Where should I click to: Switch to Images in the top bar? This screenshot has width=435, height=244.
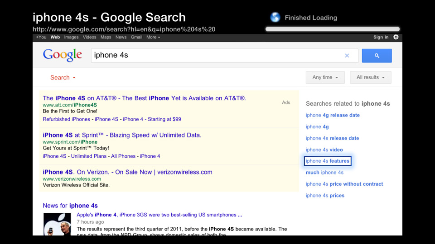click(71, 37)
